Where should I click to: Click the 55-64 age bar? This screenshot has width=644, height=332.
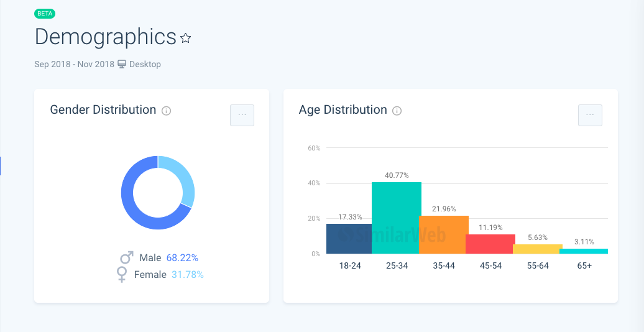coord(538,249)
